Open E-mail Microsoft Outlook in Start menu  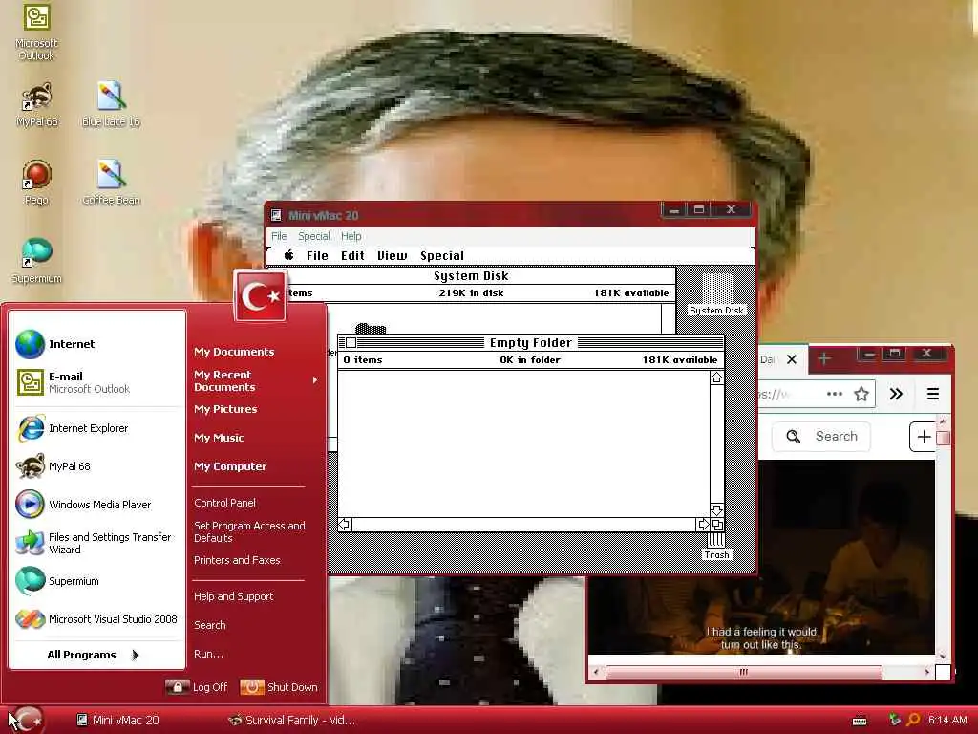(98, 382)
